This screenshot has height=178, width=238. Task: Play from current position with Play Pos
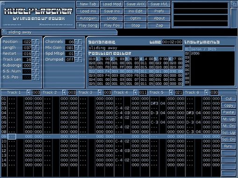[112, 26]
